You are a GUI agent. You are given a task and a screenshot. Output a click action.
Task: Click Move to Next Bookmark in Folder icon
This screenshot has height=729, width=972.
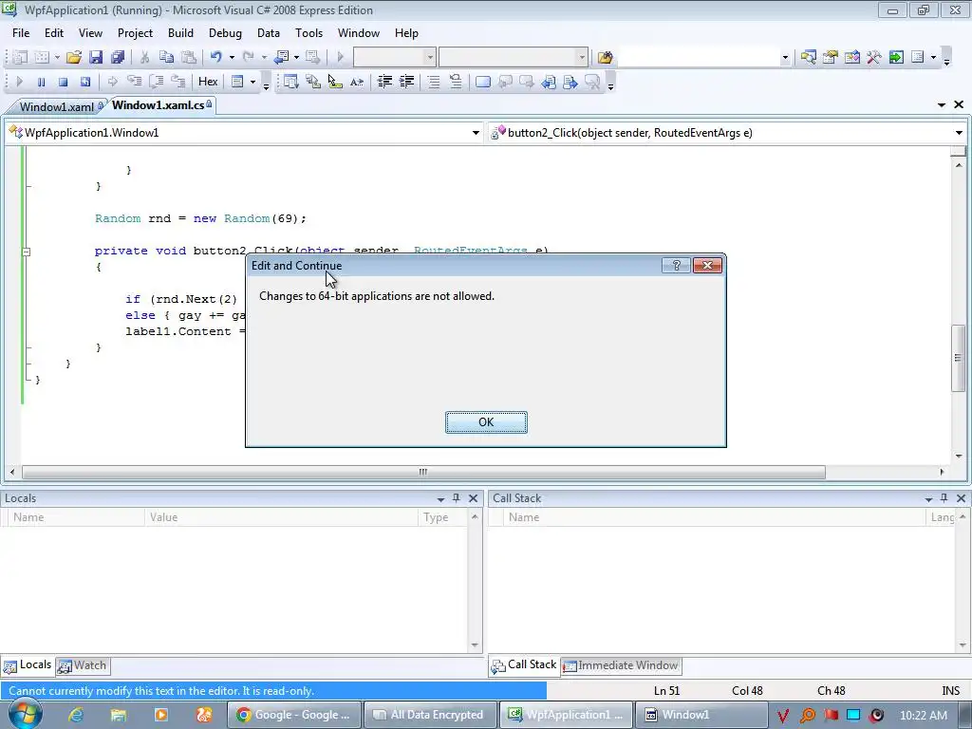coord(570,82)
